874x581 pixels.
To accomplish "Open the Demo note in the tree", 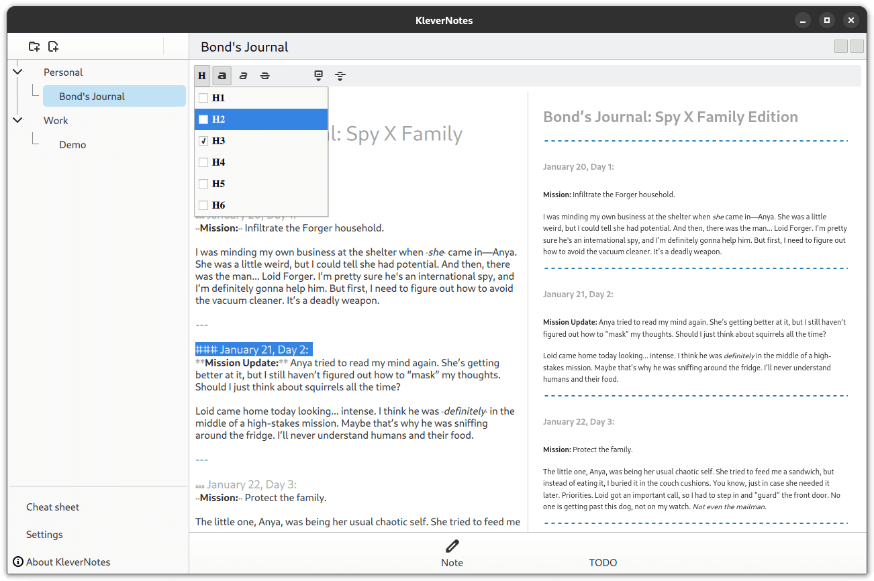I will click(72, 145).
